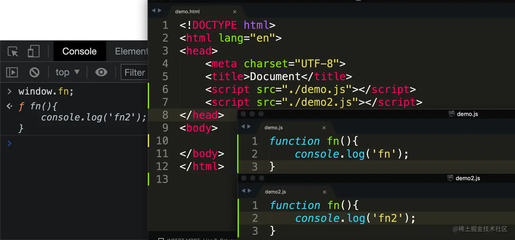This screenshot has width=515, height=240.
Task: Close the demo.js tab
Action: 324,128
